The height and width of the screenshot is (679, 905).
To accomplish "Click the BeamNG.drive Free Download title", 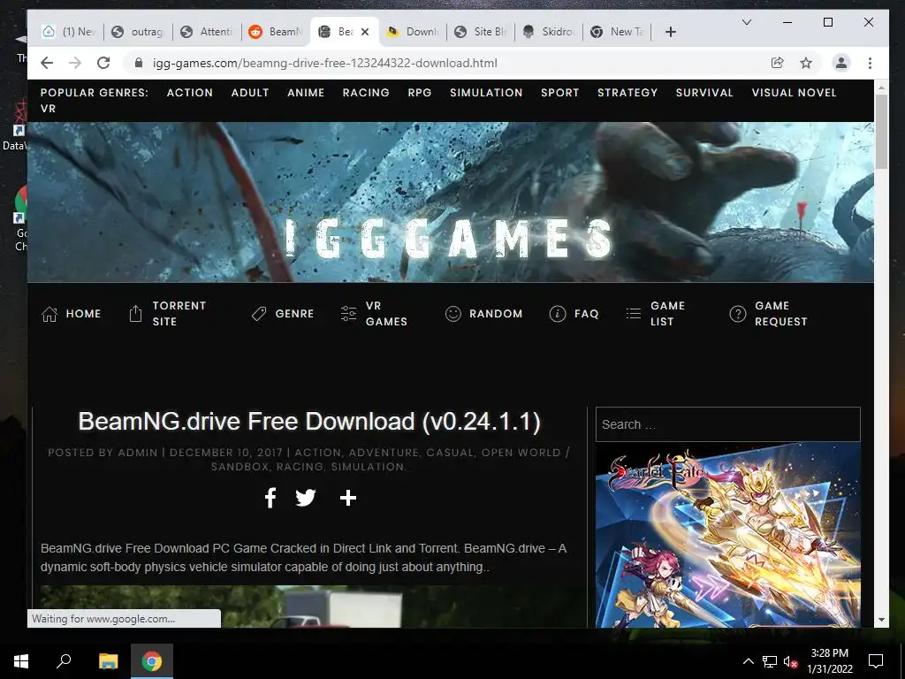I will [309, 422].
